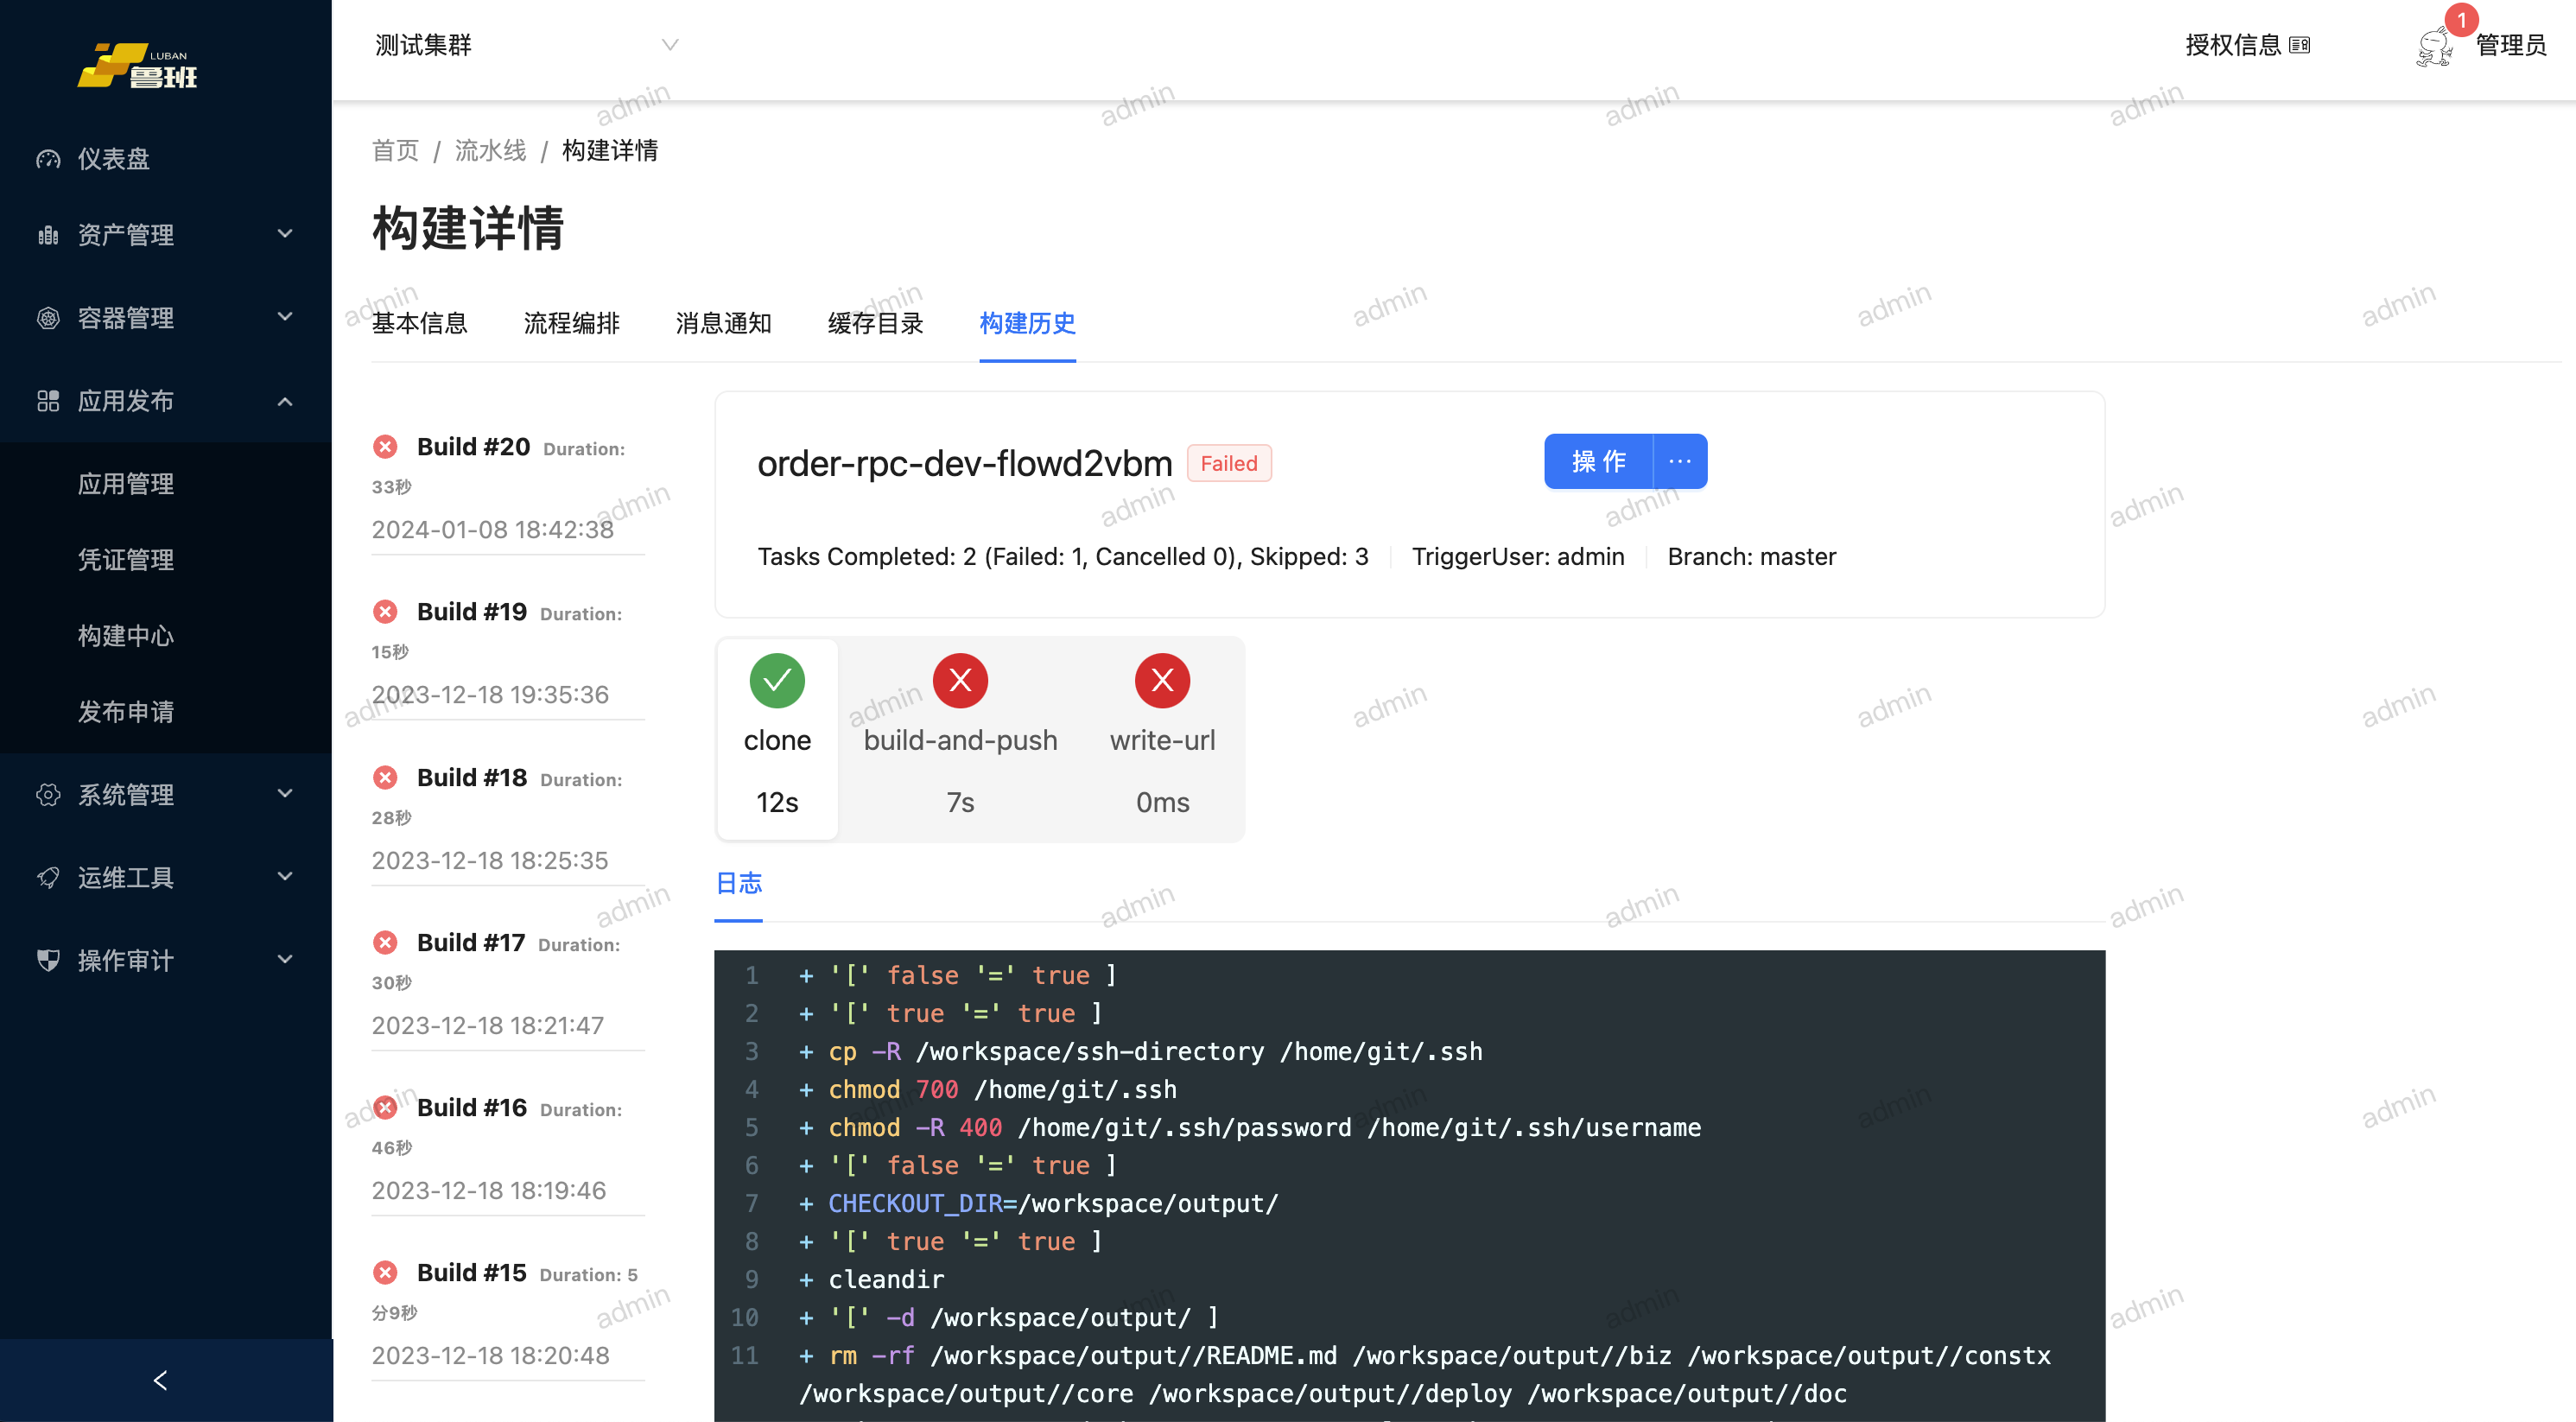Collapse sidebar with the left arrow
The width and height of the screenshot is (2576, 1422).
click(161, 1380)
